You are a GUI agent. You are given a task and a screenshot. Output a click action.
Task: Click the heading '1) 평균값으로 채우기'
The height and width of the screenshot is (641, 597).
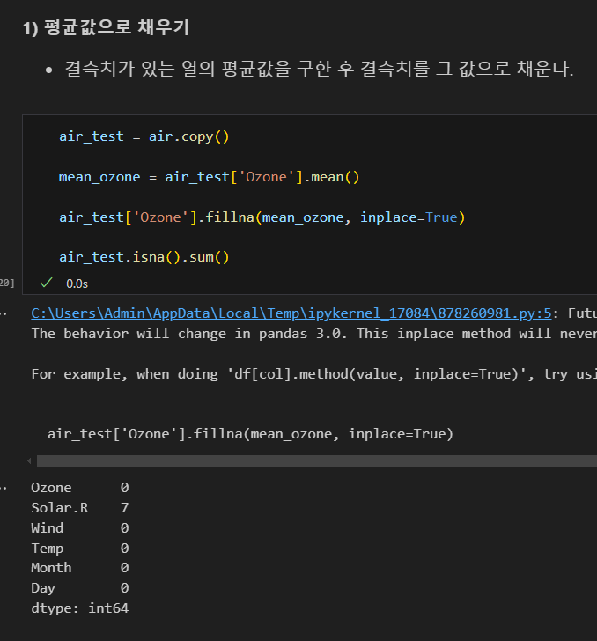click(x=106, y=28)
